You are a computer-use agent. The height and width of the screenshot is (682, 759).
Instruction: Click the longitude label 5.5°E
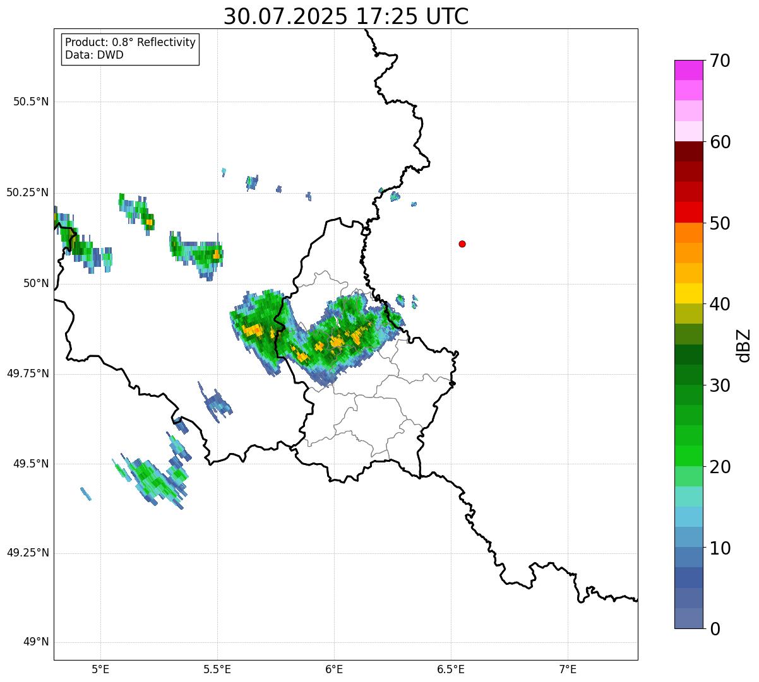217,670
